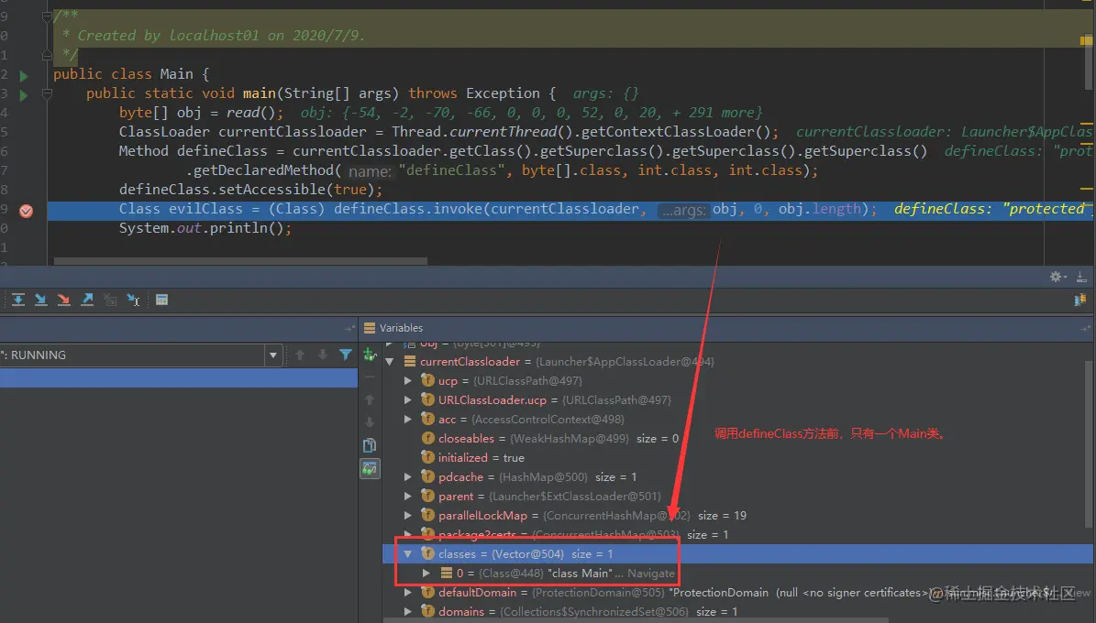1096x623 pixels.
Task: Collapse the classes Vector node
Action: [407, 554]
